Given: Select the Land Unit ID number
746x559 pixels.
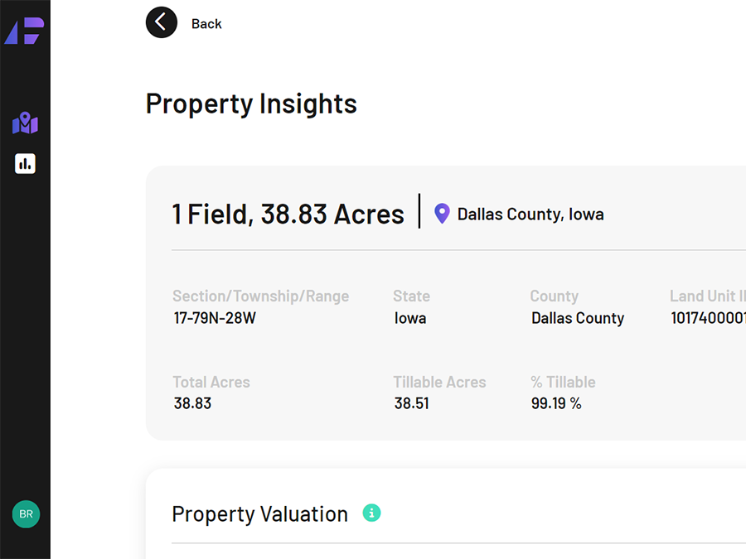Looking at the screenshot, I should tap(708, 318).
